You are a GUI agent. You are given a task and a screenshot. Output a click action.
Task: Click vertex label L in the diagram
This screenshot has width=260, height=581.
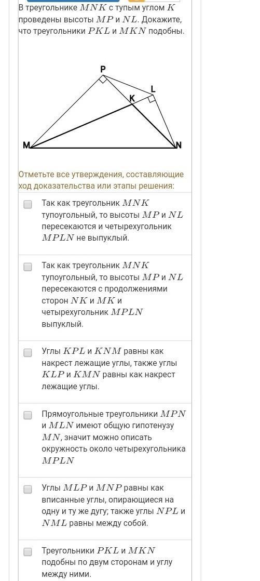tap(153, 89)
